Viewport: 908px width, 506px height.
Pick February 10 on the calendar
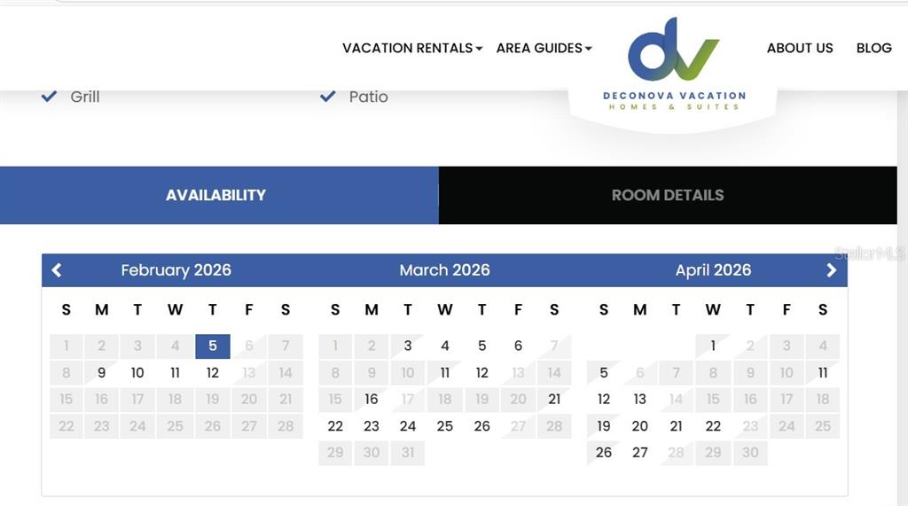[x=137, y=373]
